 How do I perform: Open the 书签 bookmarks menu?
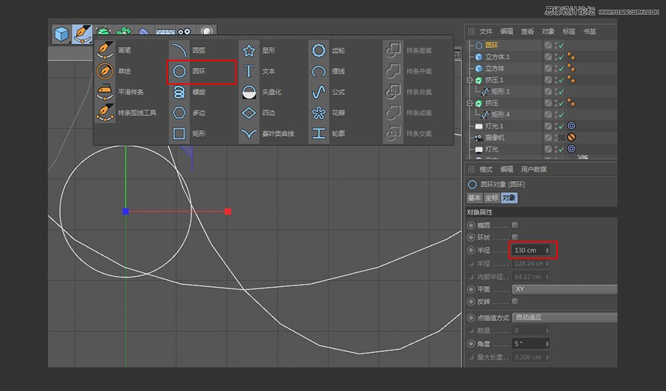point(590,31)
